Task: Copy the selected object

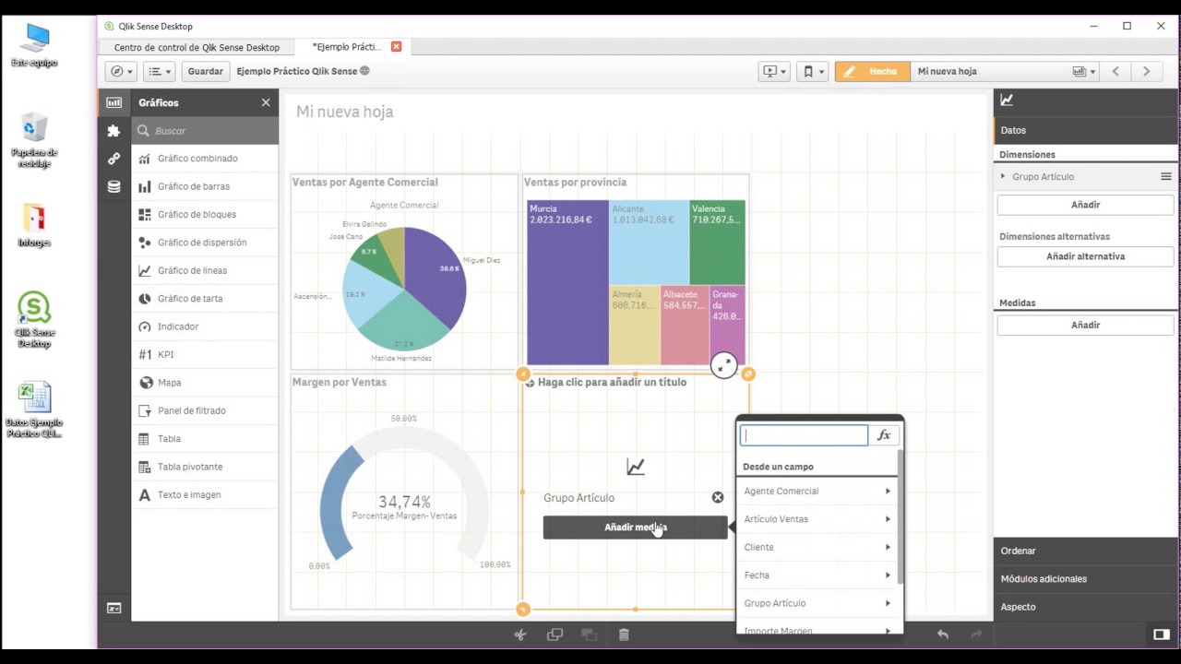Action: click(555, 634)
